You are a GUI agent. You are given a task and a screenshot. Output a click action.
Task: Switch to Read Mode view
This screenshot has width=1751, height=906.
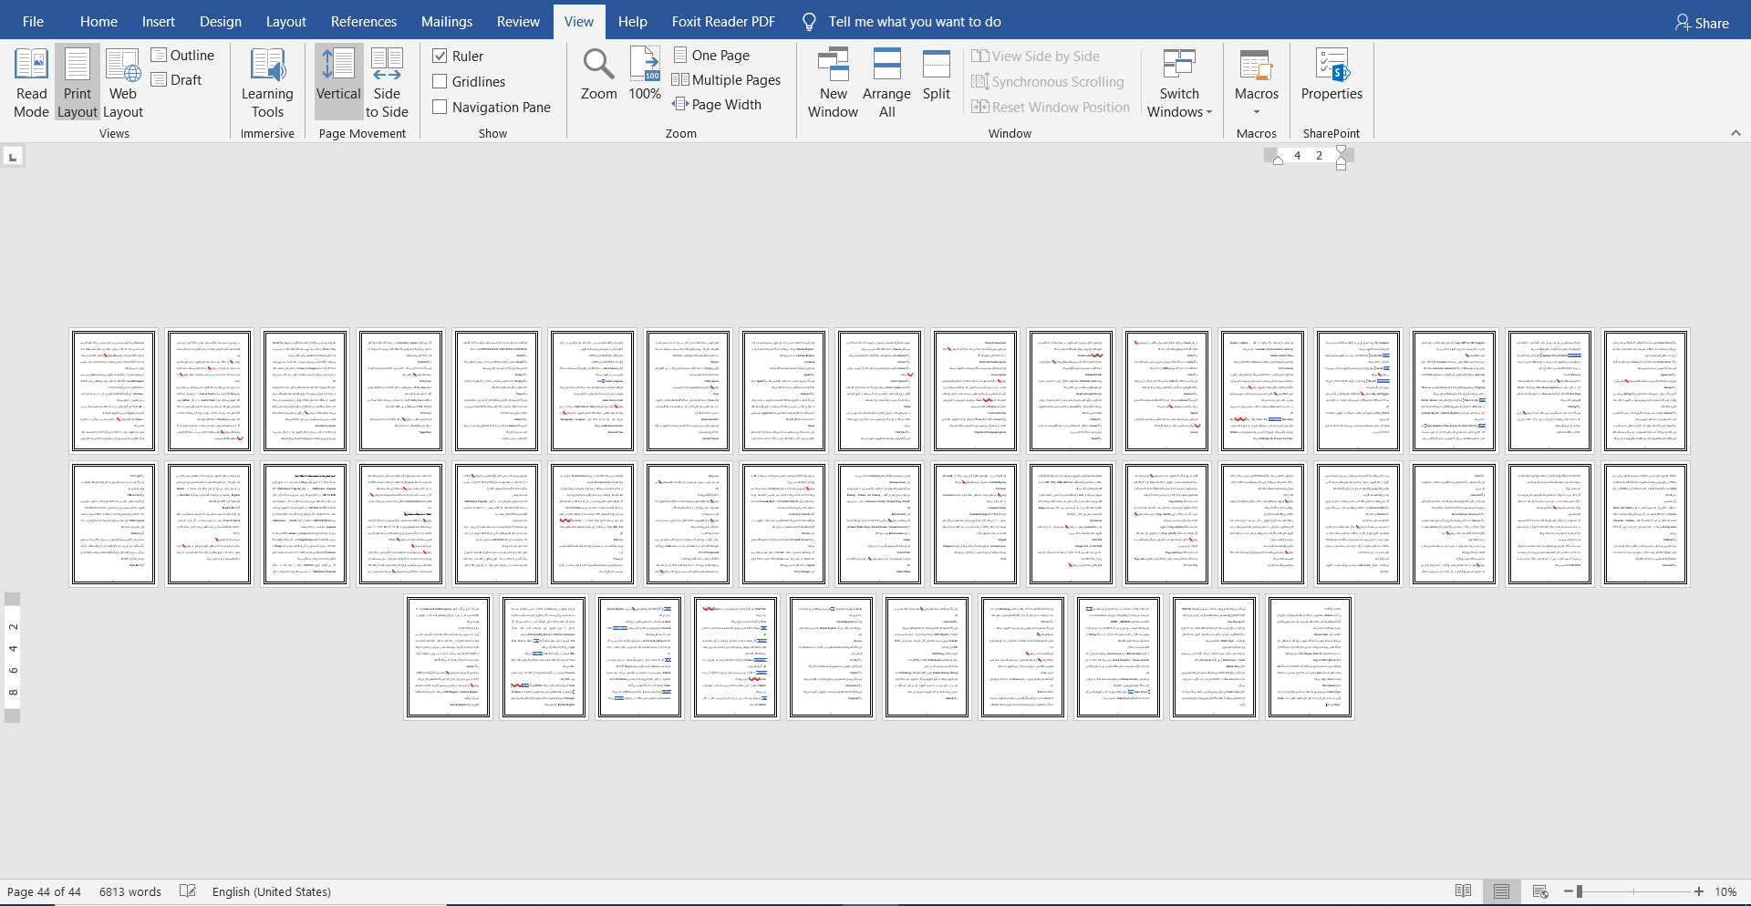(x=31, y=83)
